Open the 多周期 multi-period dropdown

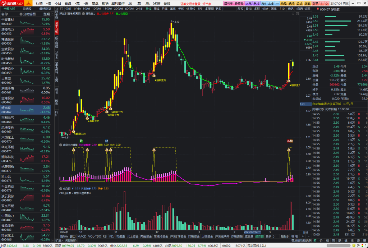point(209,9)
